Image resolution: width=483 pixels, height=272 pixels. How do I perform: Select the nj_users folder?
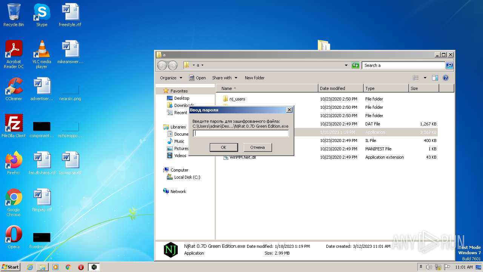pyautogui.click(x=234, y=99)
